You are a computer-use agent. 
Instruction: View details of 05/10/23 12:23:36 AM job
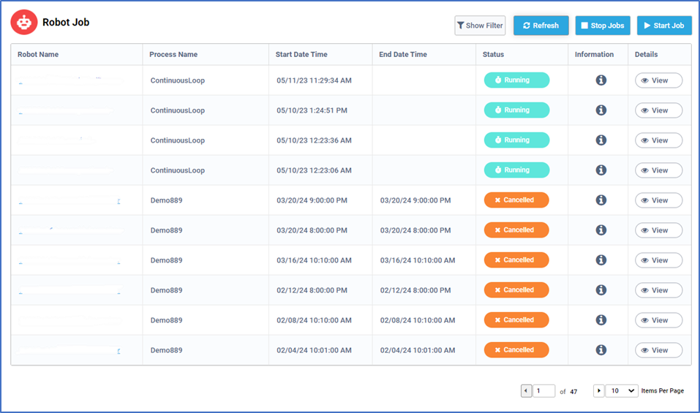point(658,140)
